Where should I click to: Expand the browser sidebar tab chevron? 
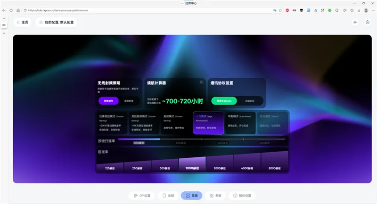tap(4, 18)
